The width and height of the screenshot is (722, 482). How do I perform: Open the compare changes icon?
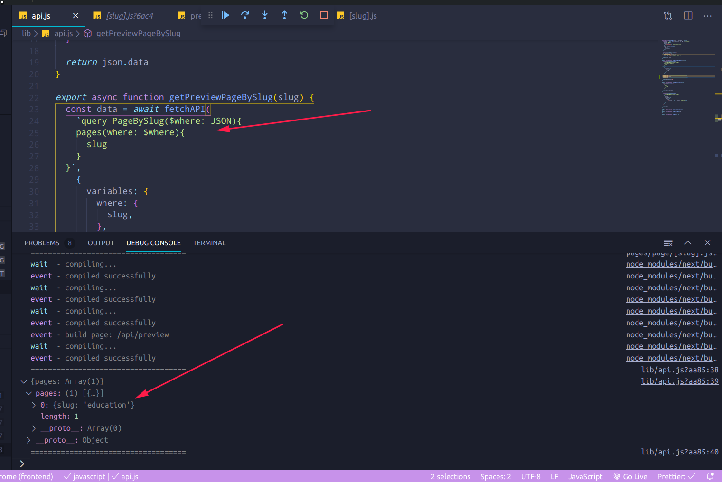coord(668,16)
